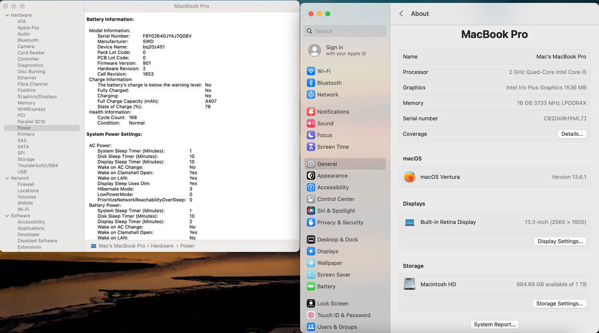Click Hardware in the breadcrumb path
The width and height of the screenshot is (599, 333).
click(x=162, y=246)
